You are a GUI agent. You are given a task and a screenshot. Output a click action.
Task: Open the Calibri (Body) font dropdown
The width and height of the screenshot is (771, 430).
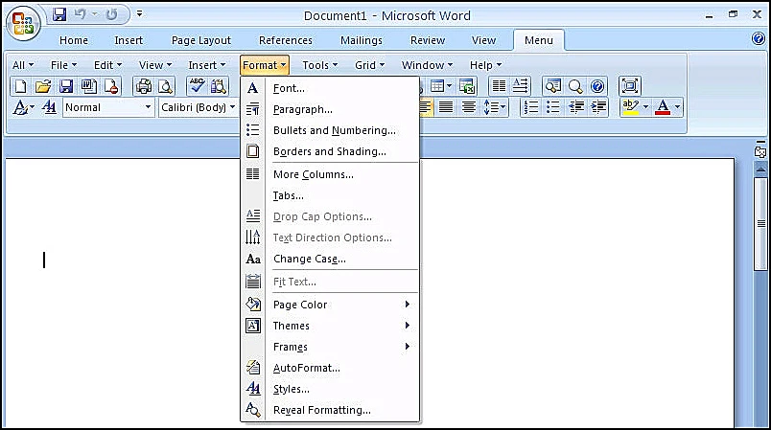(232, 107)
